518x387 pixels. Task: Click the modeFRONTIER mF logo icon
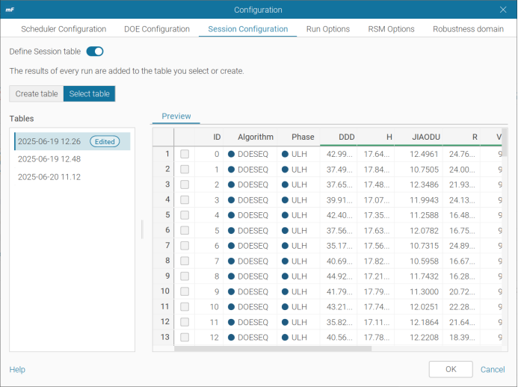[x=10, y=10]
